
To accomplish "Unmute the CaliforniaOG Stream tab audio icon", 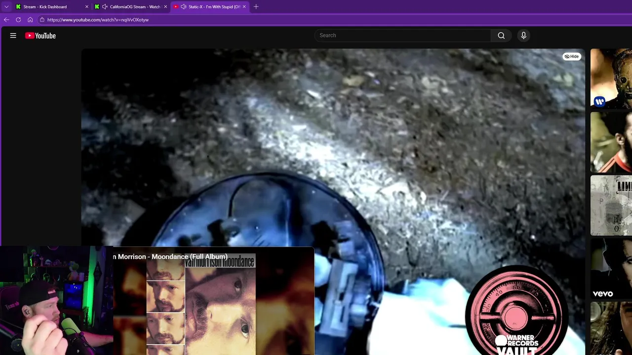I will coord(105,7).
